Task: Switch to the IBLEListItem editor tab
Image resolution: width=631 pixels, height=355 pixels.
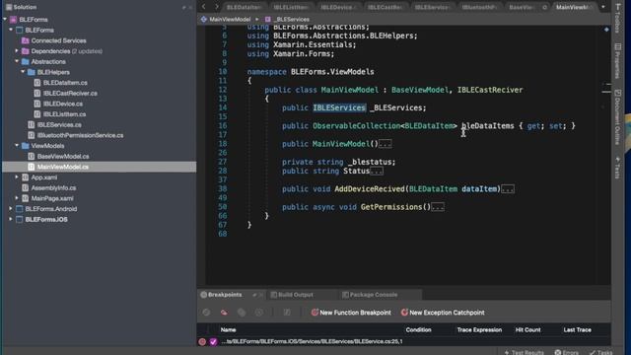Action: click(x=291, y=7)
